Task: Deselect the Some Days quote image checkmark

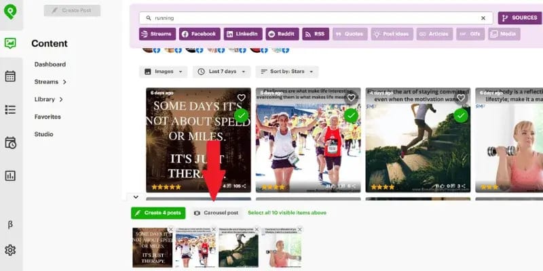Action: [x=242, y=116]
